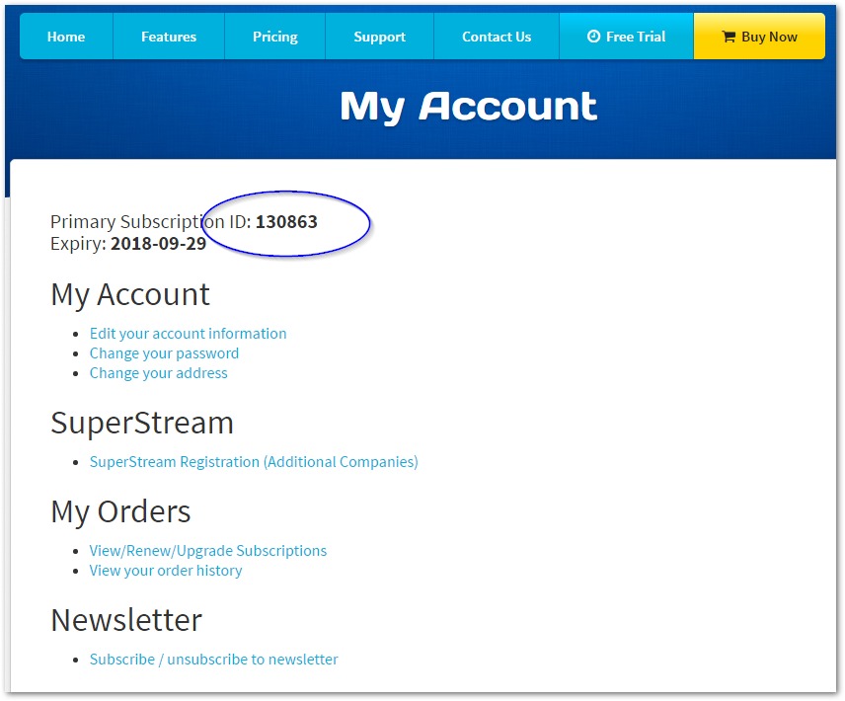Open Subscribe / unsubscribe to newsletter link

coord(213,660)
